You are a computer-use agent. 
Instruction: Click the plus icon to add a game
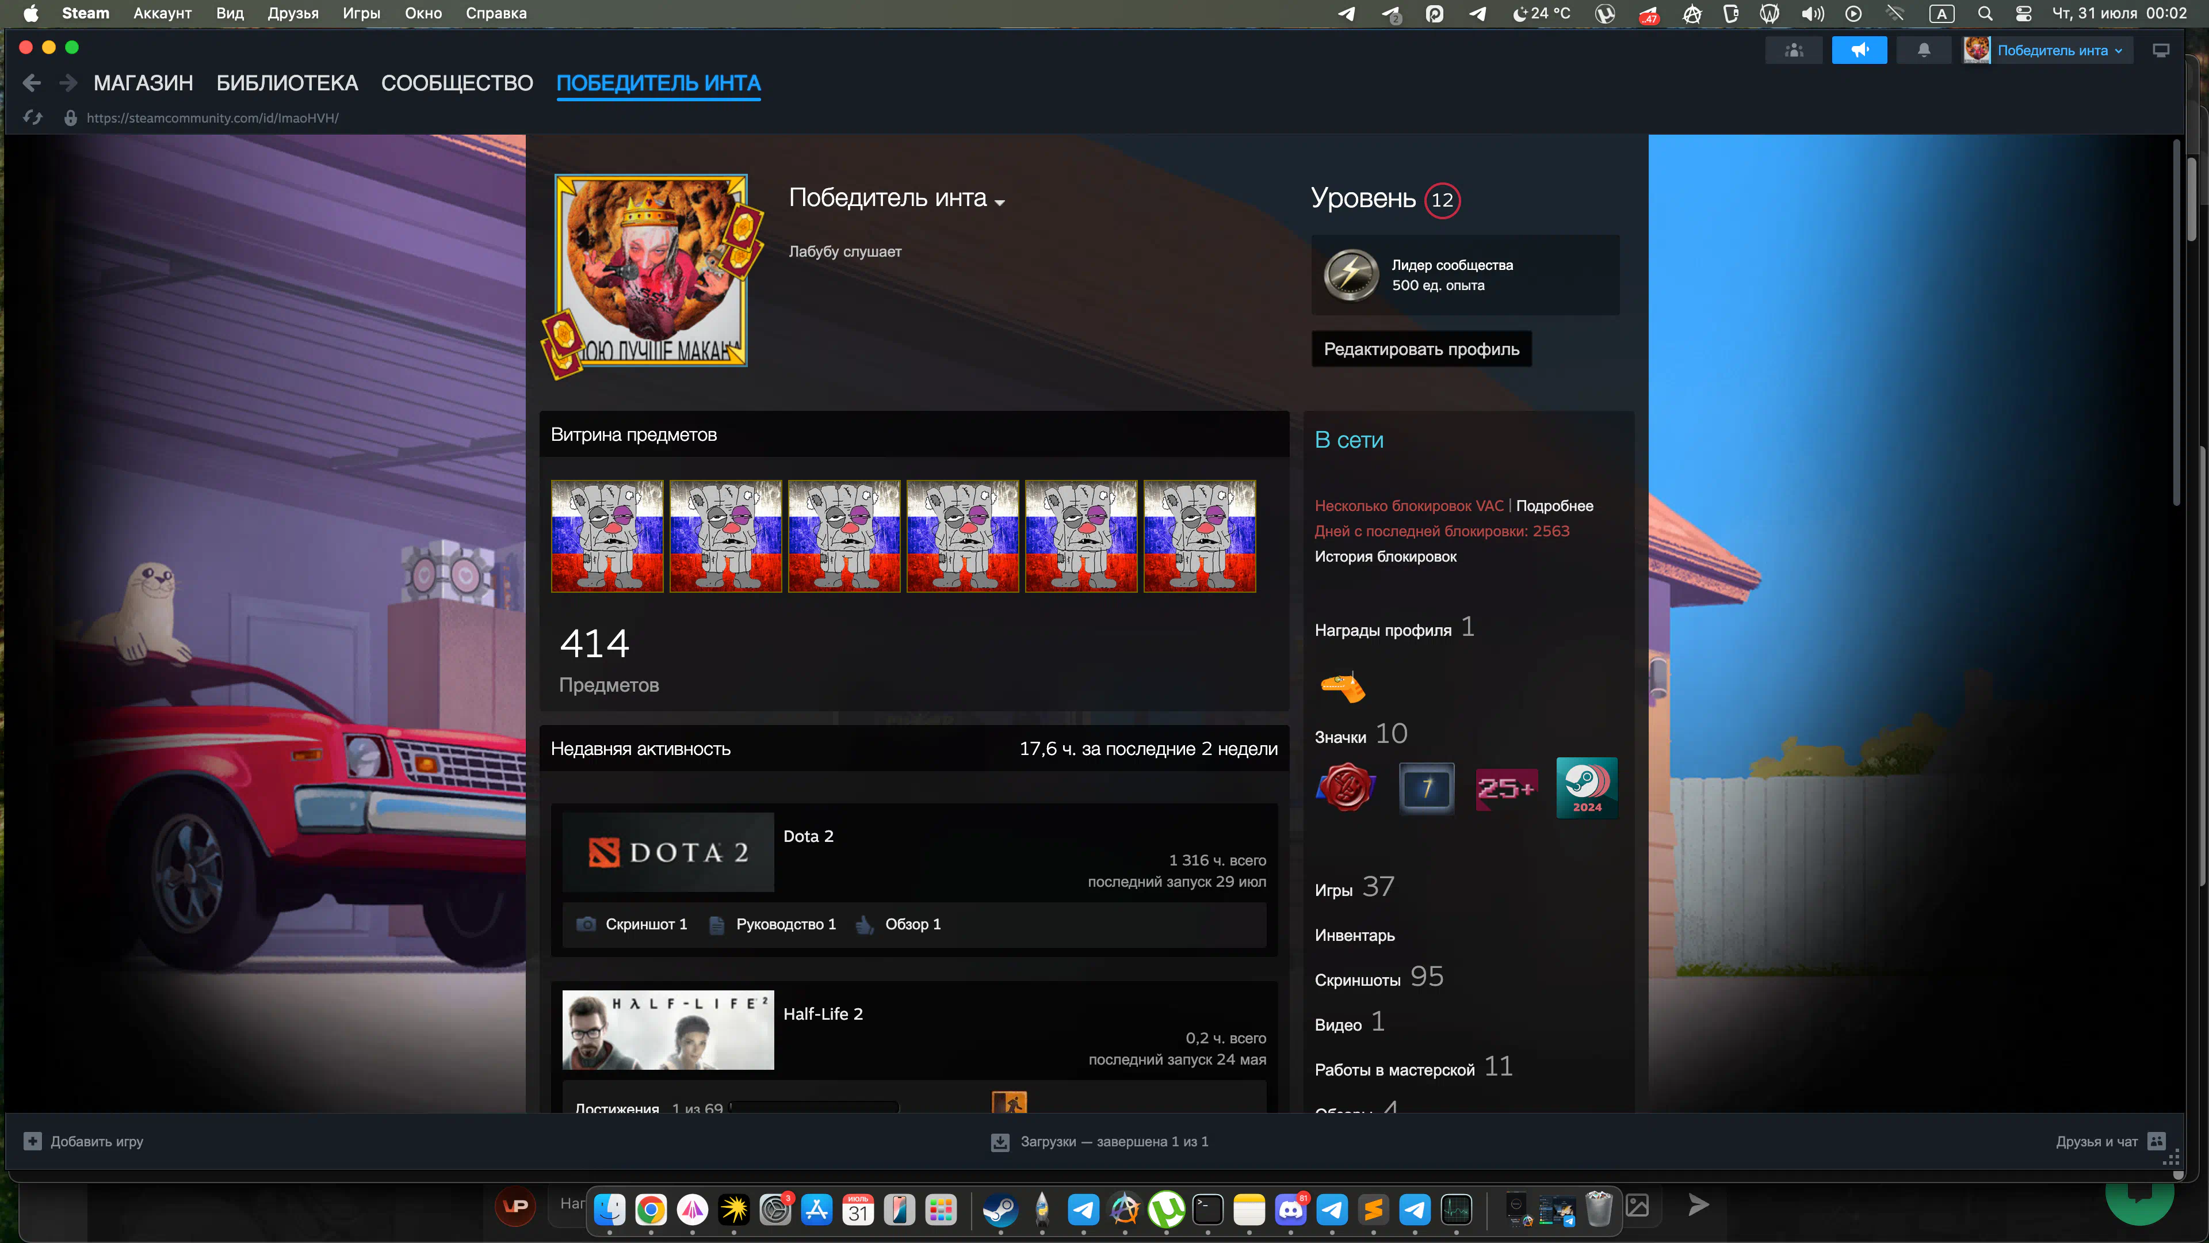pos(32,1141)
